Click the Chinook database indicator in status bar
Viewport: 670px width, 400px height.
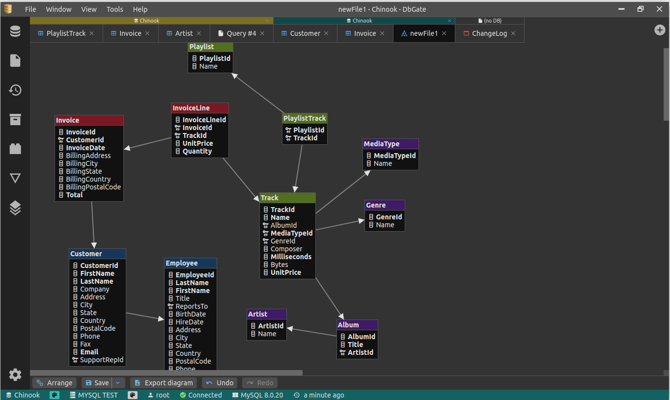[x=22, y=395]
